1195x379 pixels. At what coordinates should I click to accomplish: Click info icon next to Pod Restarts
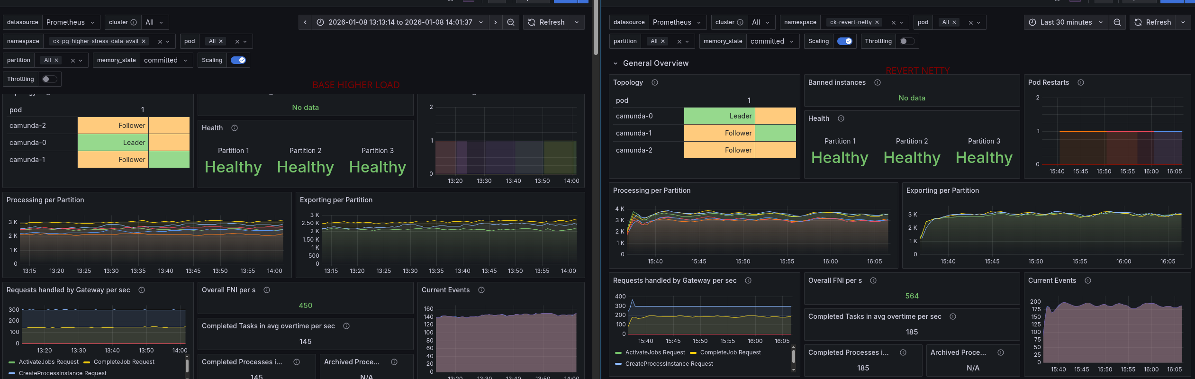coord(1080,82)
